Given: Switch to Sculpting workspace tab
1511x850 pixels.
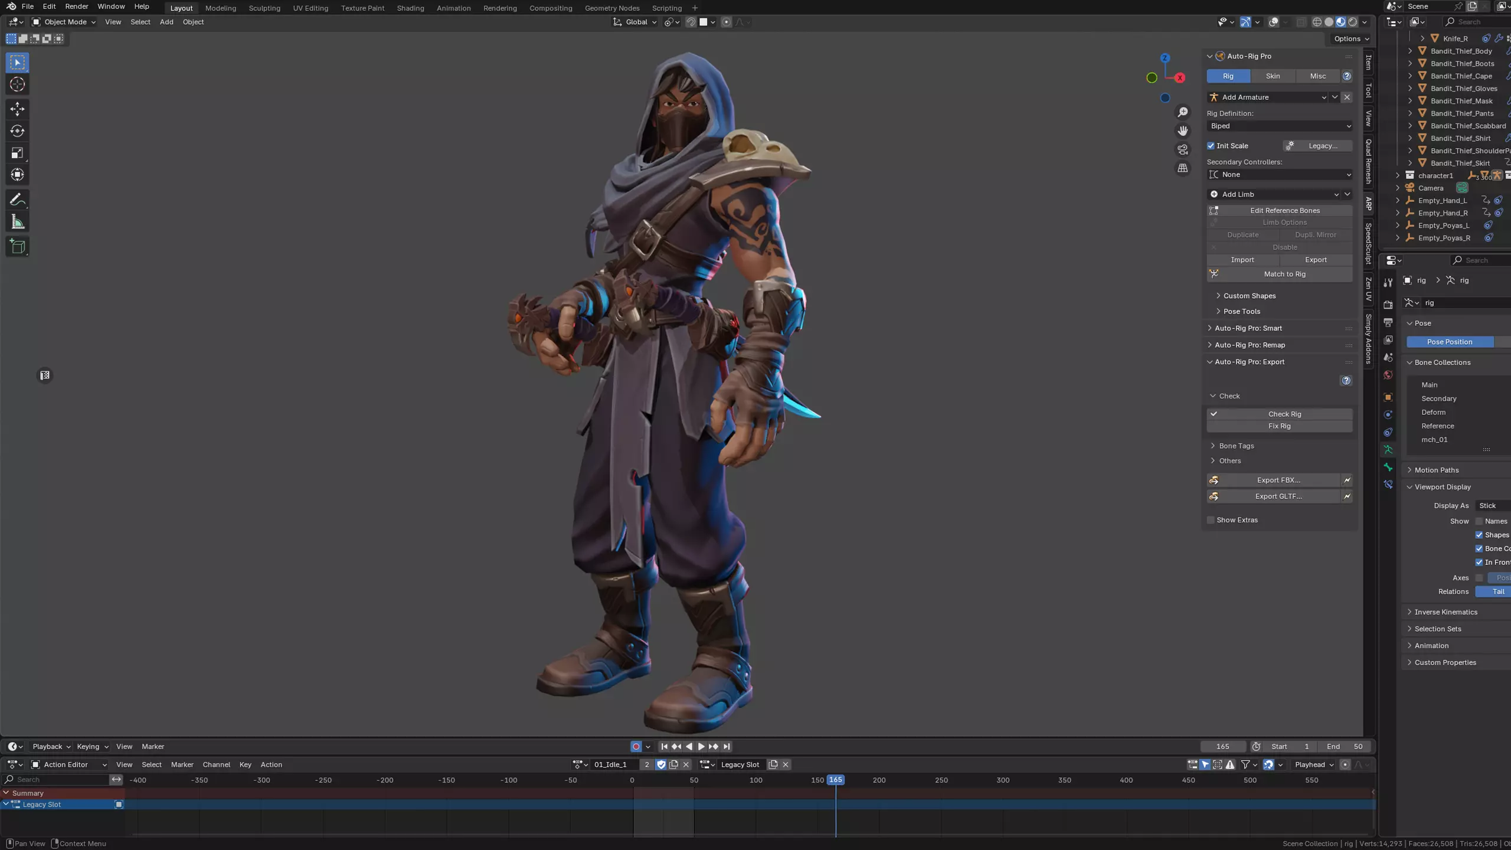Looking at the screenshot, I should (x=264, y=8).
